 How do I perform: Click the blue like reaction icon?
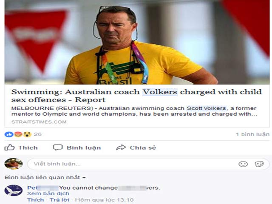(x=9, y=134)
